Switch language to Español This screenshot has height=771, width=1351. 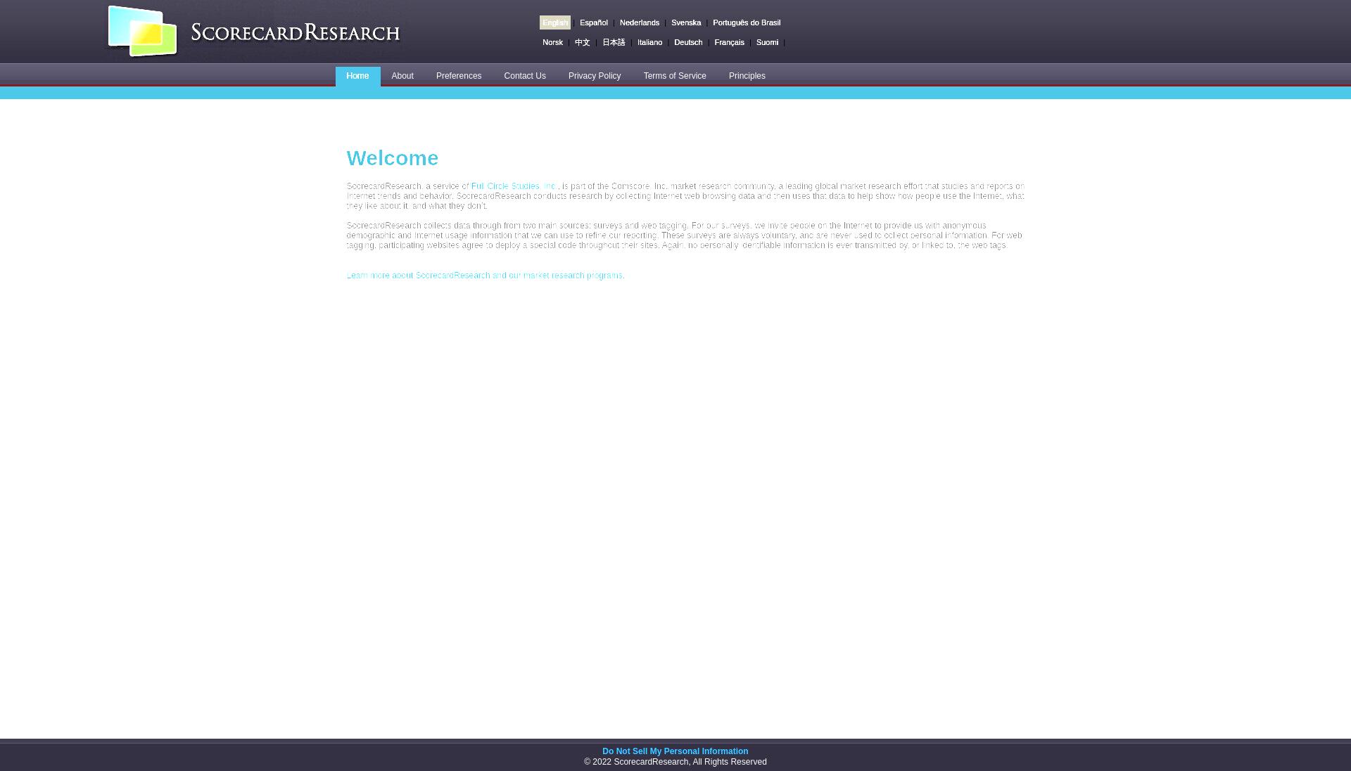click(594, 22)
